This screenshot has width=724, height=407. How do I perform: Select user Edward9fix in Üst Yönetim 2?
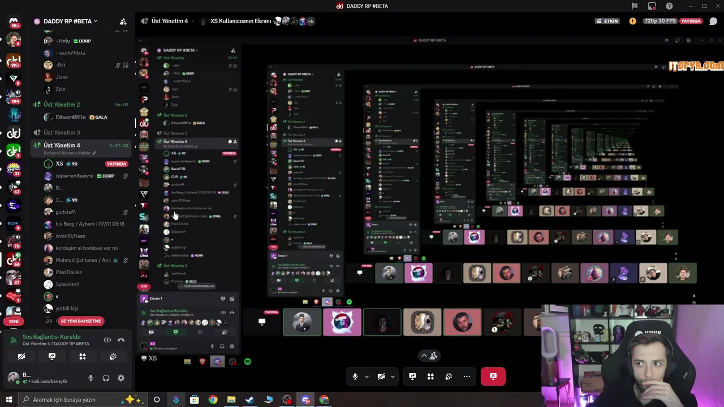[85, 117]
